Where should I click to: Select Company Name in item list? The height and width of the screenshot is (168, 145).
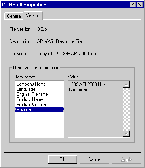40,84
